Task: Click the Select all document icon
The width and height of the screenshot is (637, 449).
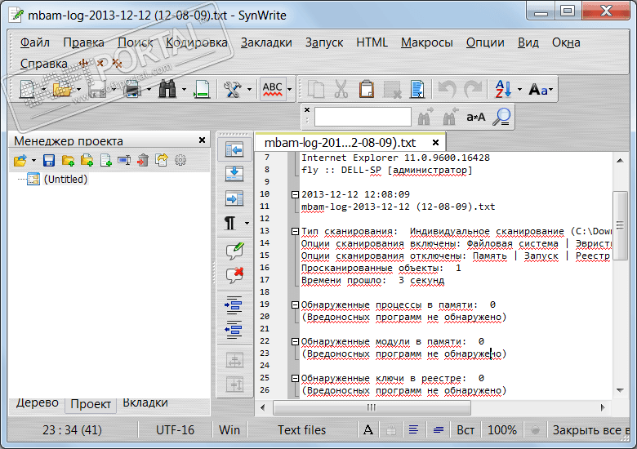Action: 417,89
